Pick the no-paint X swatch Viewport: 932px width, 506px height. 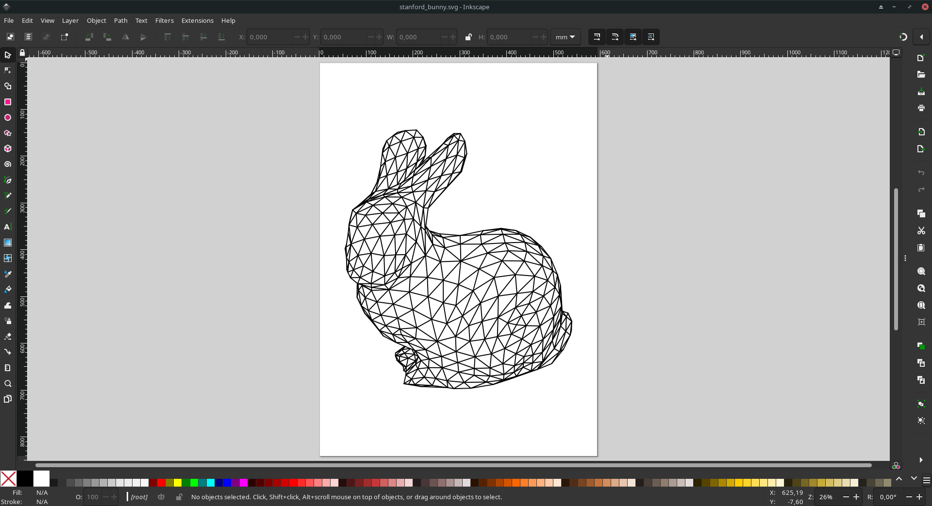tap(8, 478)
